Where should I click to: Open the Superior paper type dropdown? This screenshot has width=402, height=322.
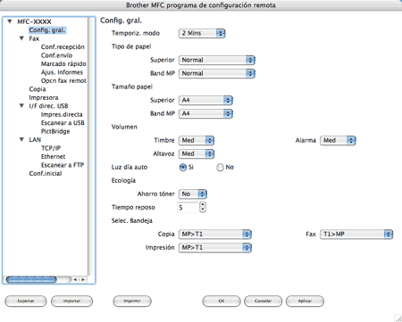pyautogui.click(x=217, y=60)
